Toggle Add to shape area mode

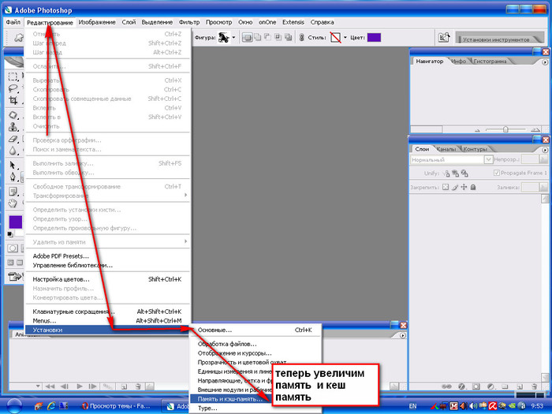tap(258, 37)
